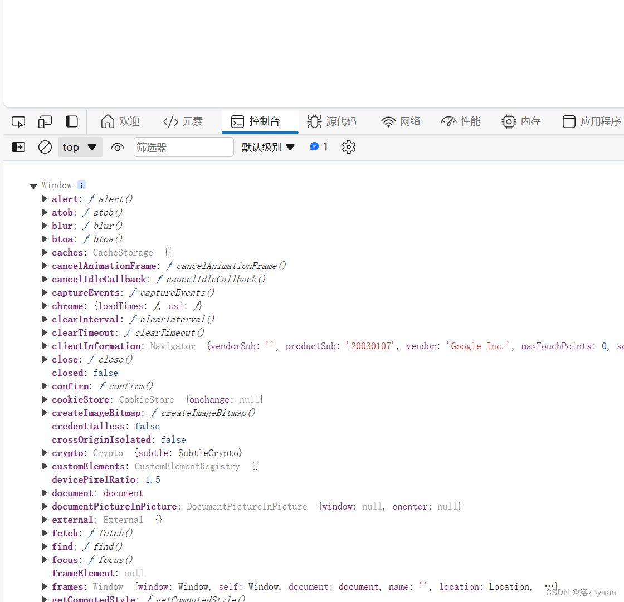Viewport: 624px width, 602px height.
Task: Select the inspect element cursor icon
Action: point(18,121)
